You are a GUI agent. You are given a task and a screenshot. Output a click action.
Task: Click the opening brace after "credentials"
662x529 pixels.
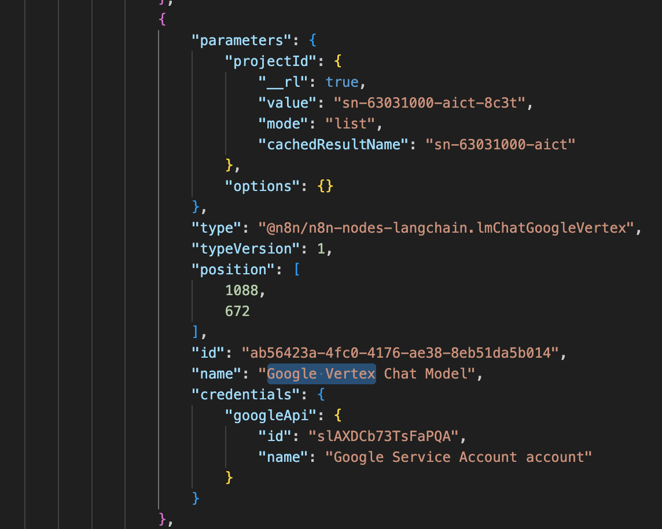pos(321,394)
